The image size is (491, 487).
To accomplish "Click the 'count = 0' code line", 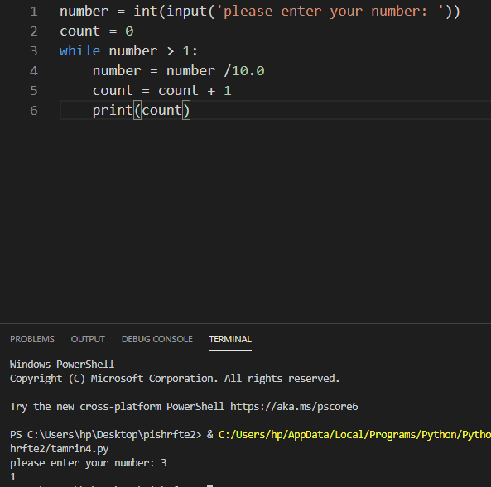I will [97, 31].
